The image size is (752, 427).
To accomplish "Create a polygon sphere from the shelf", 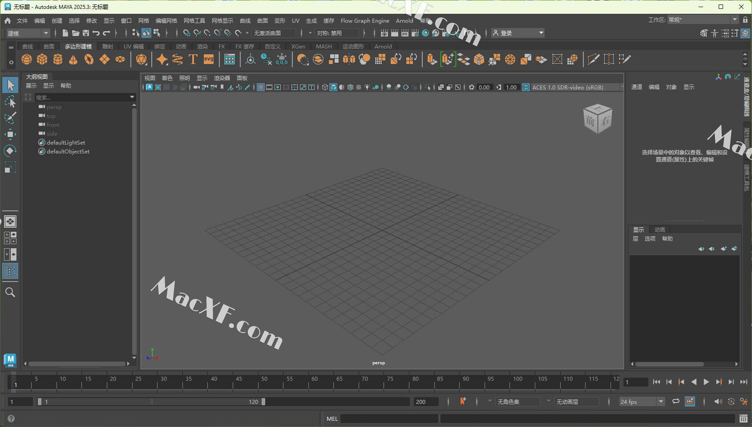I will (x=27, y=59).
